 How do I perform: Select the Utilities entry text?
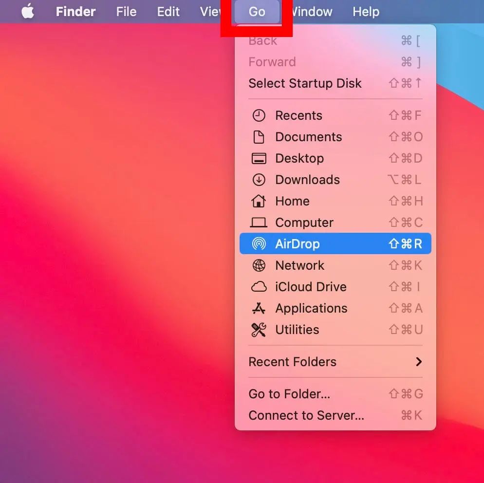click(297, 330)
